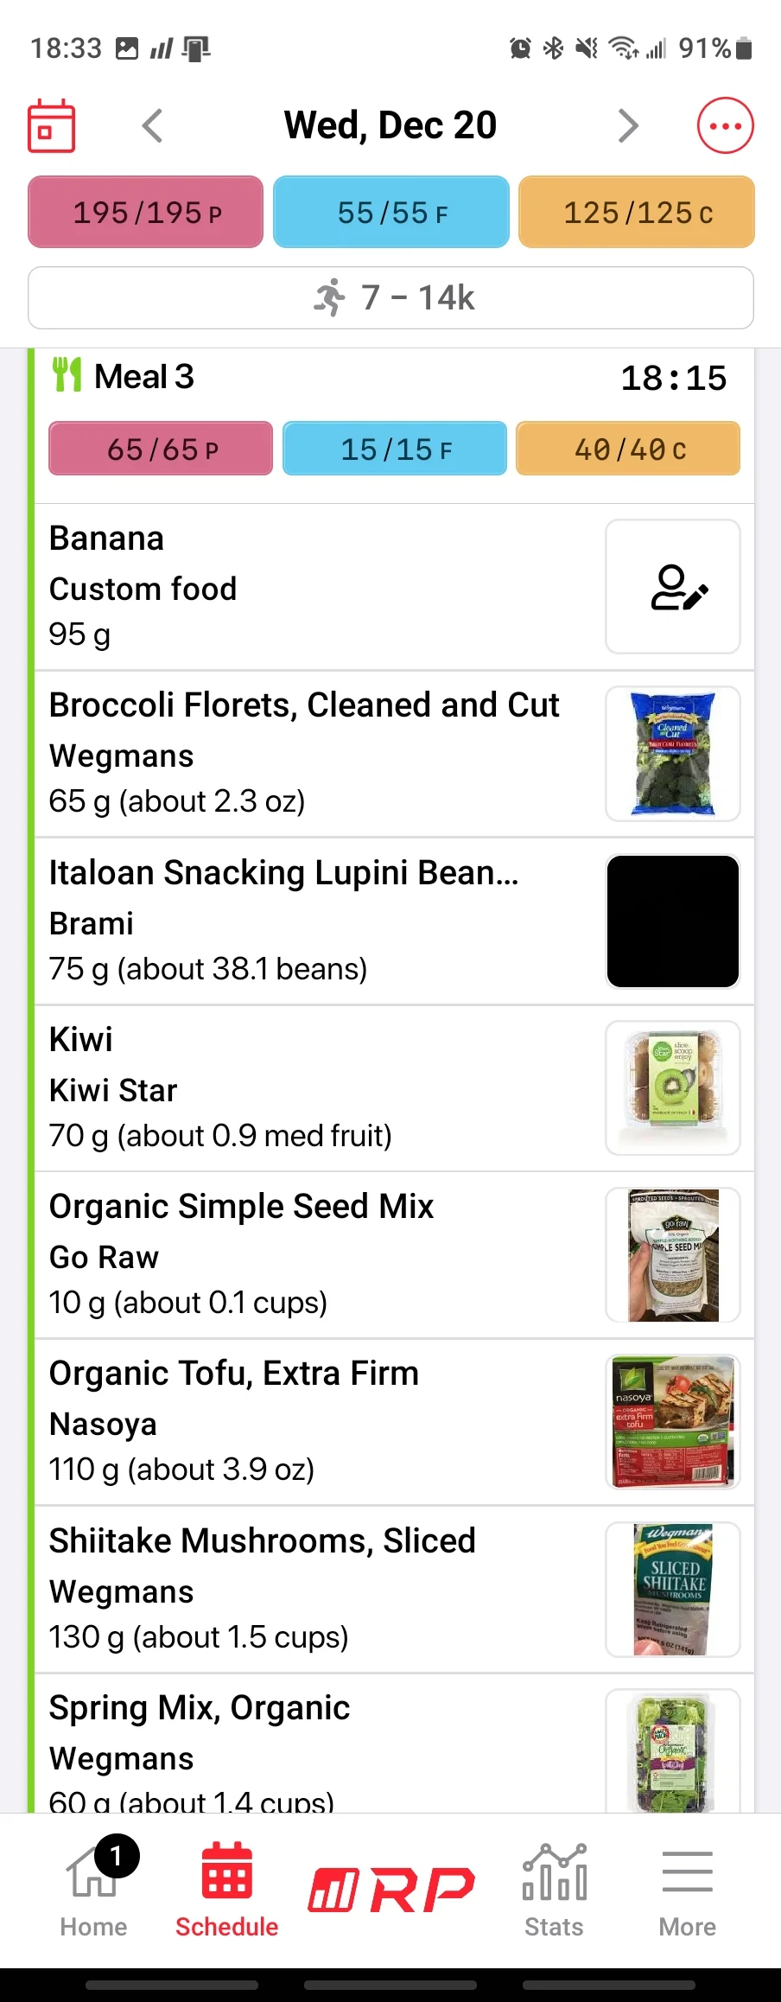
Task: Open the Organic Tofu, Extra Firm entry
Action: [394, 1422]
